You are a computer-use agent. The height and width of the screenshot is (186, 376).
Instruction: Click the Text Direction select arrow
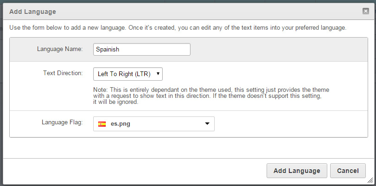coord(158,74)
